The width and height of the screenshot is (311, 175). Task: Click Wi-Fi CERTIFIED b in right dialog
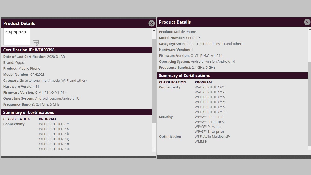coord(210,97)
